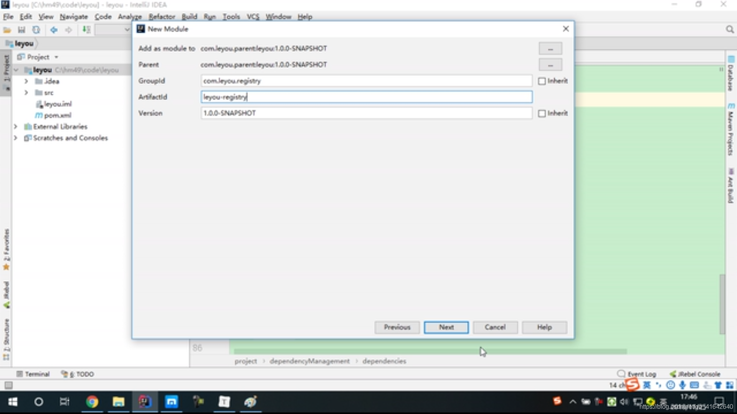The height and width of the screenshot is (414, 737).
Task: Click the IntelliJ IDEA taskbar icon
Action: coord(145,402)
